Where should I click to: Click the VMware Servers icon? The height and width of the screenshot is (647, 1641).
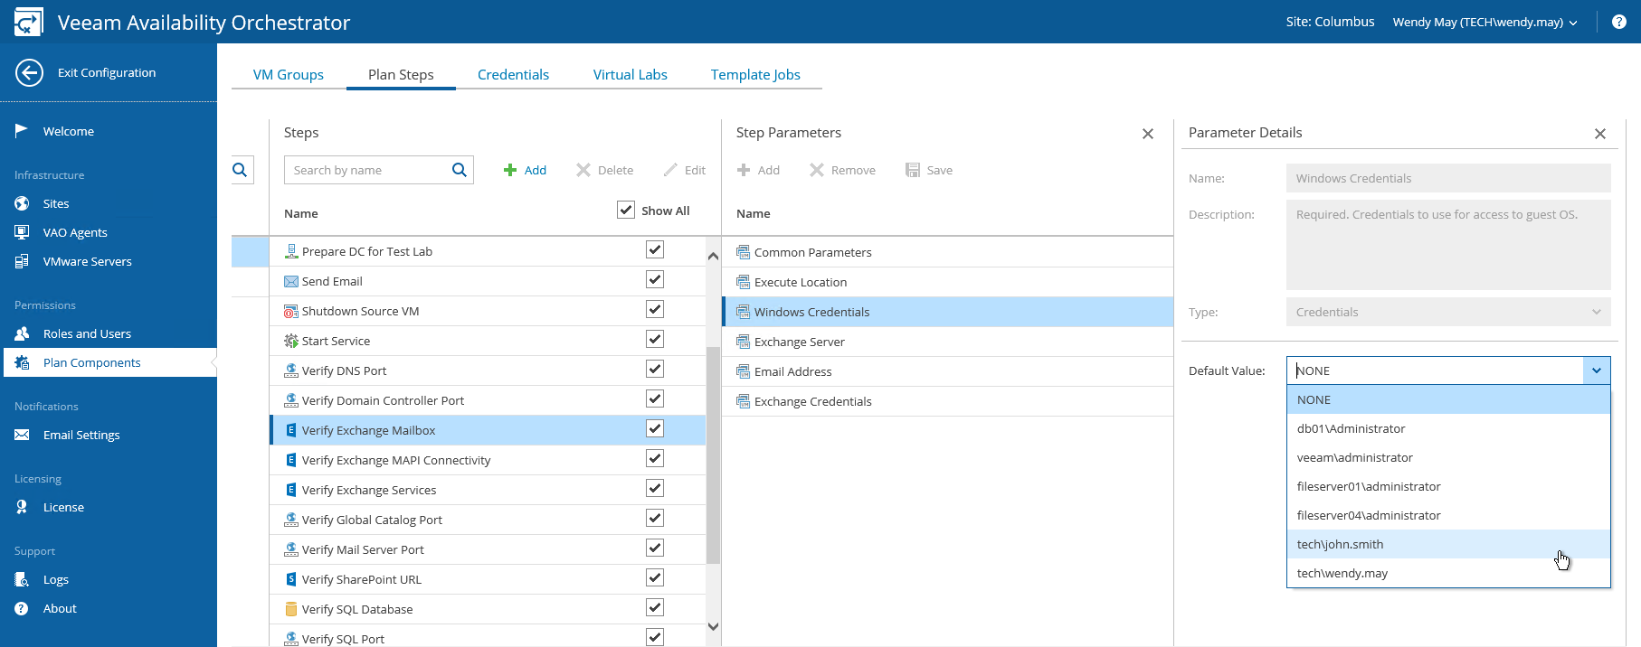(x=22, y=261)
